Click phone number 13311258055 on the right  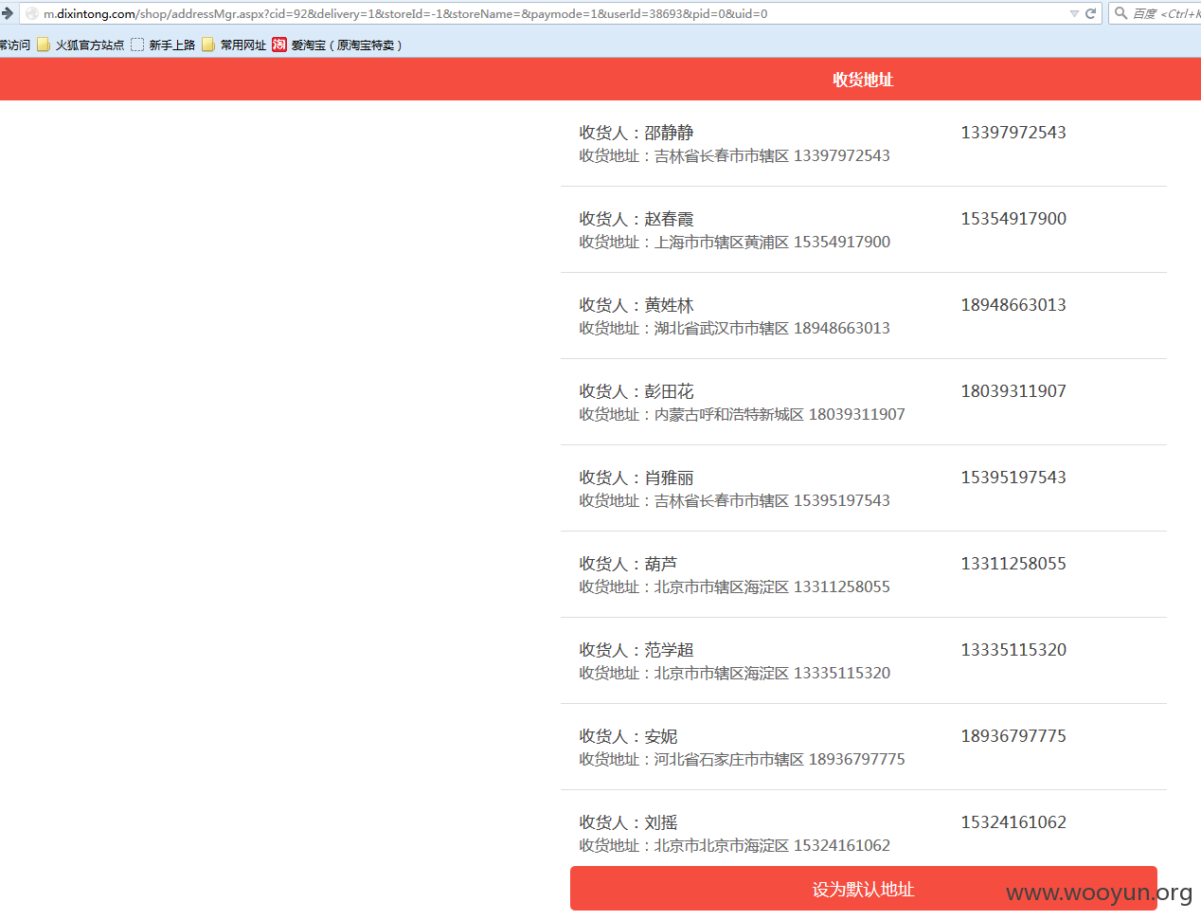click(1013, 564)
